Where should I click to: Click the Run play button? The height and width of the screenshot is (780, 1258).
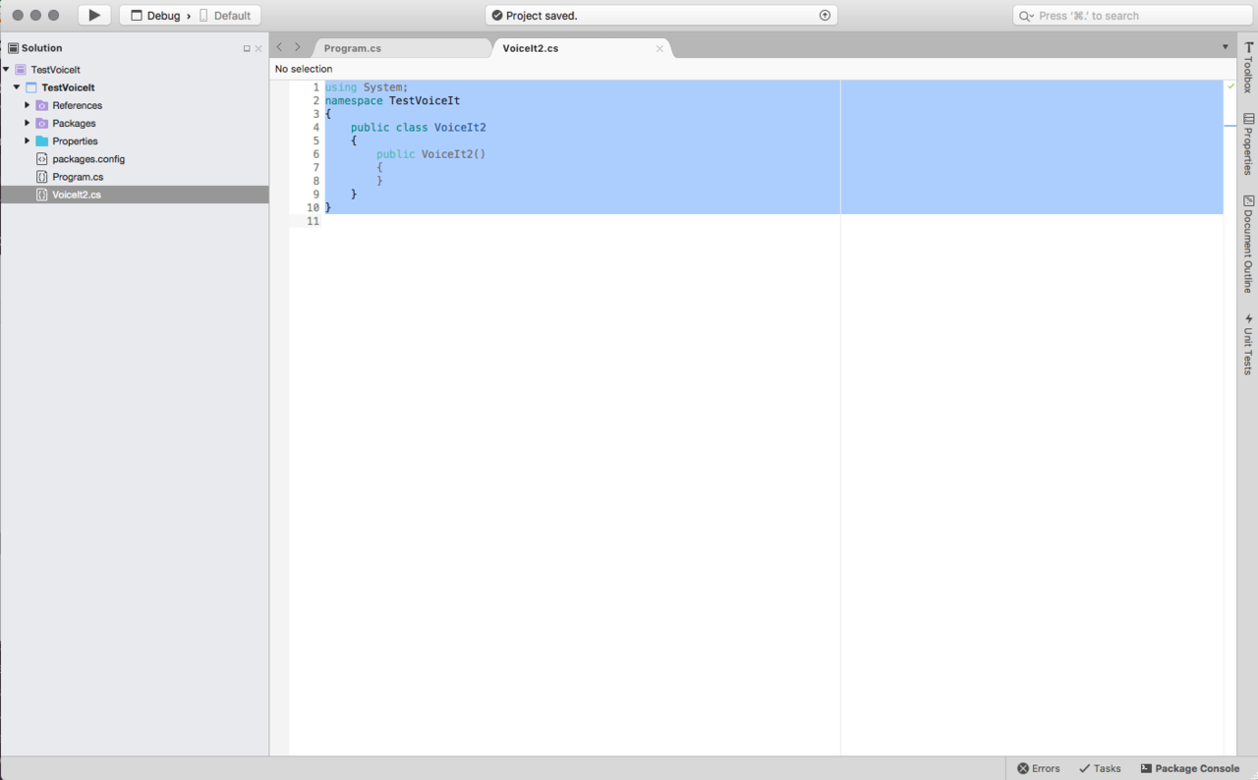[x=94, y=16]
